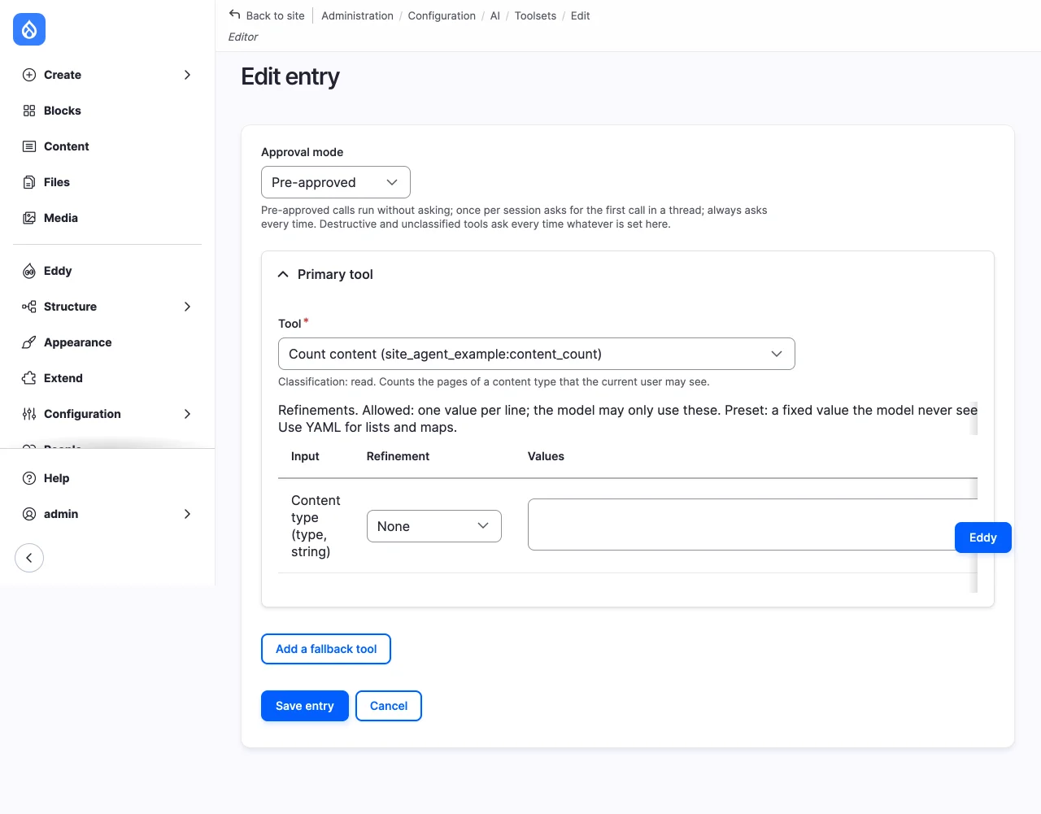1041x814 pixels.
Task: Open the Approval mode dropdown
Action: pos(336,182)
